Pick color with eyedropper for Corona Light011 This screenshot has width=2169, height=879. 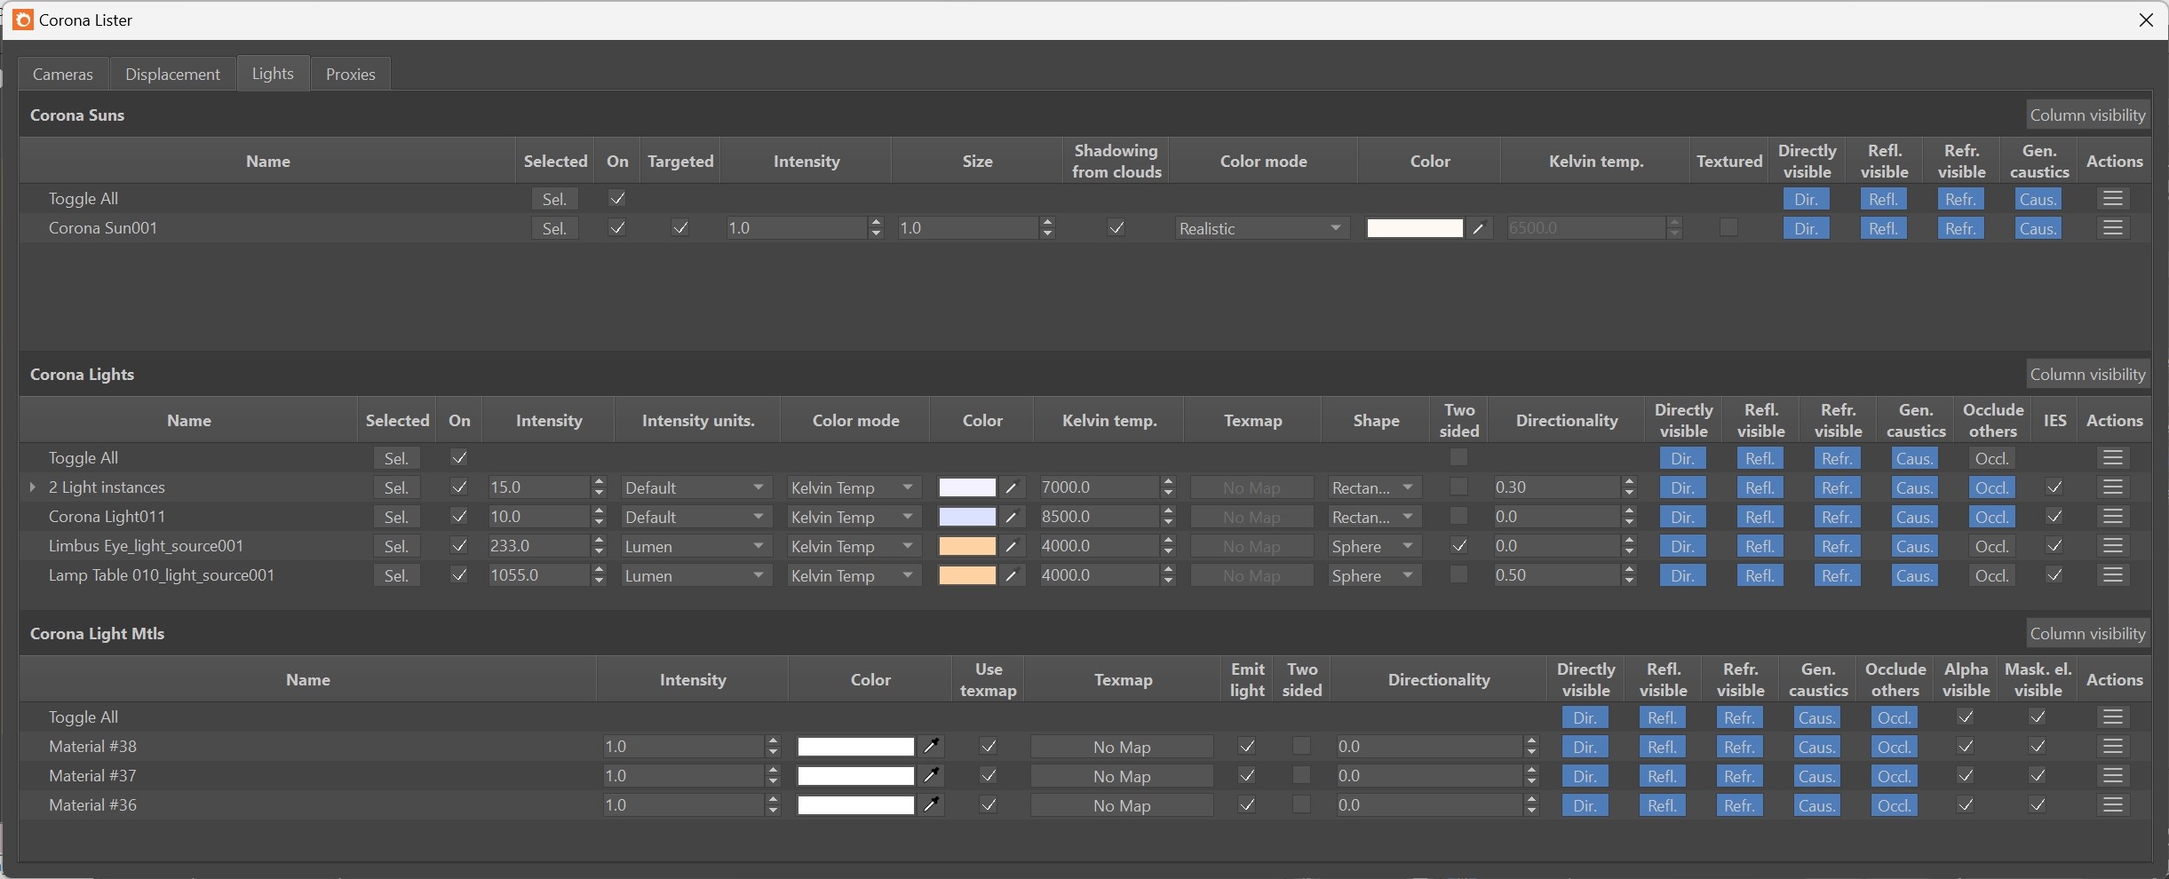tap(1011, 517)
